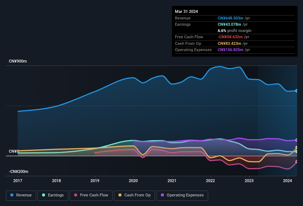Click the Revenue endpoint marker on blue line
Viewport: 303px width, 206px height.
click(x=297, y=91)
